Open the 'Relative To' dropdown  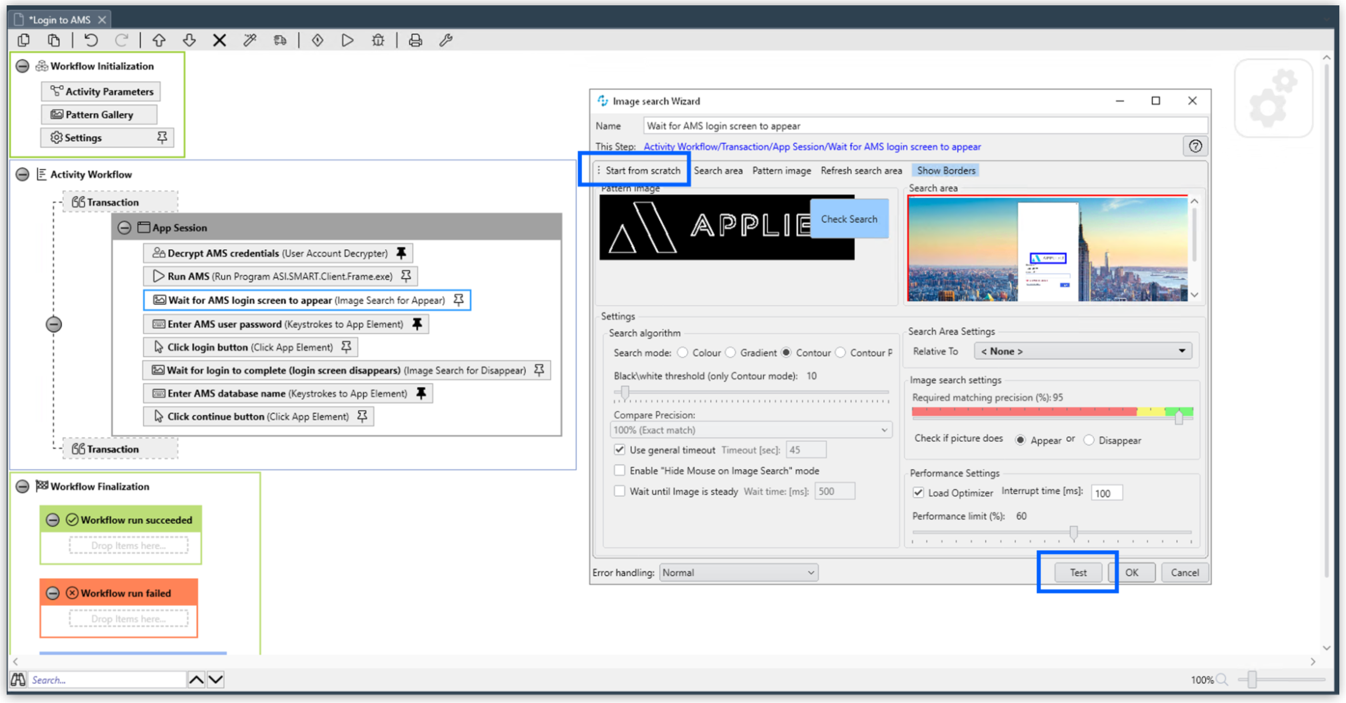[x=1082, y=351]
